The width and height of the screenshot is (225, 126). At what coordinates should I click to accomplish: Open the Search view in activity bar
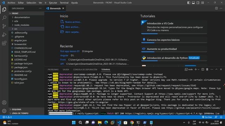(4, 18)
